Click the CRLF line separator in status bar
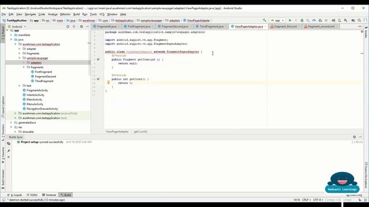This screenshot has height=207, width=369. [306, 200]
